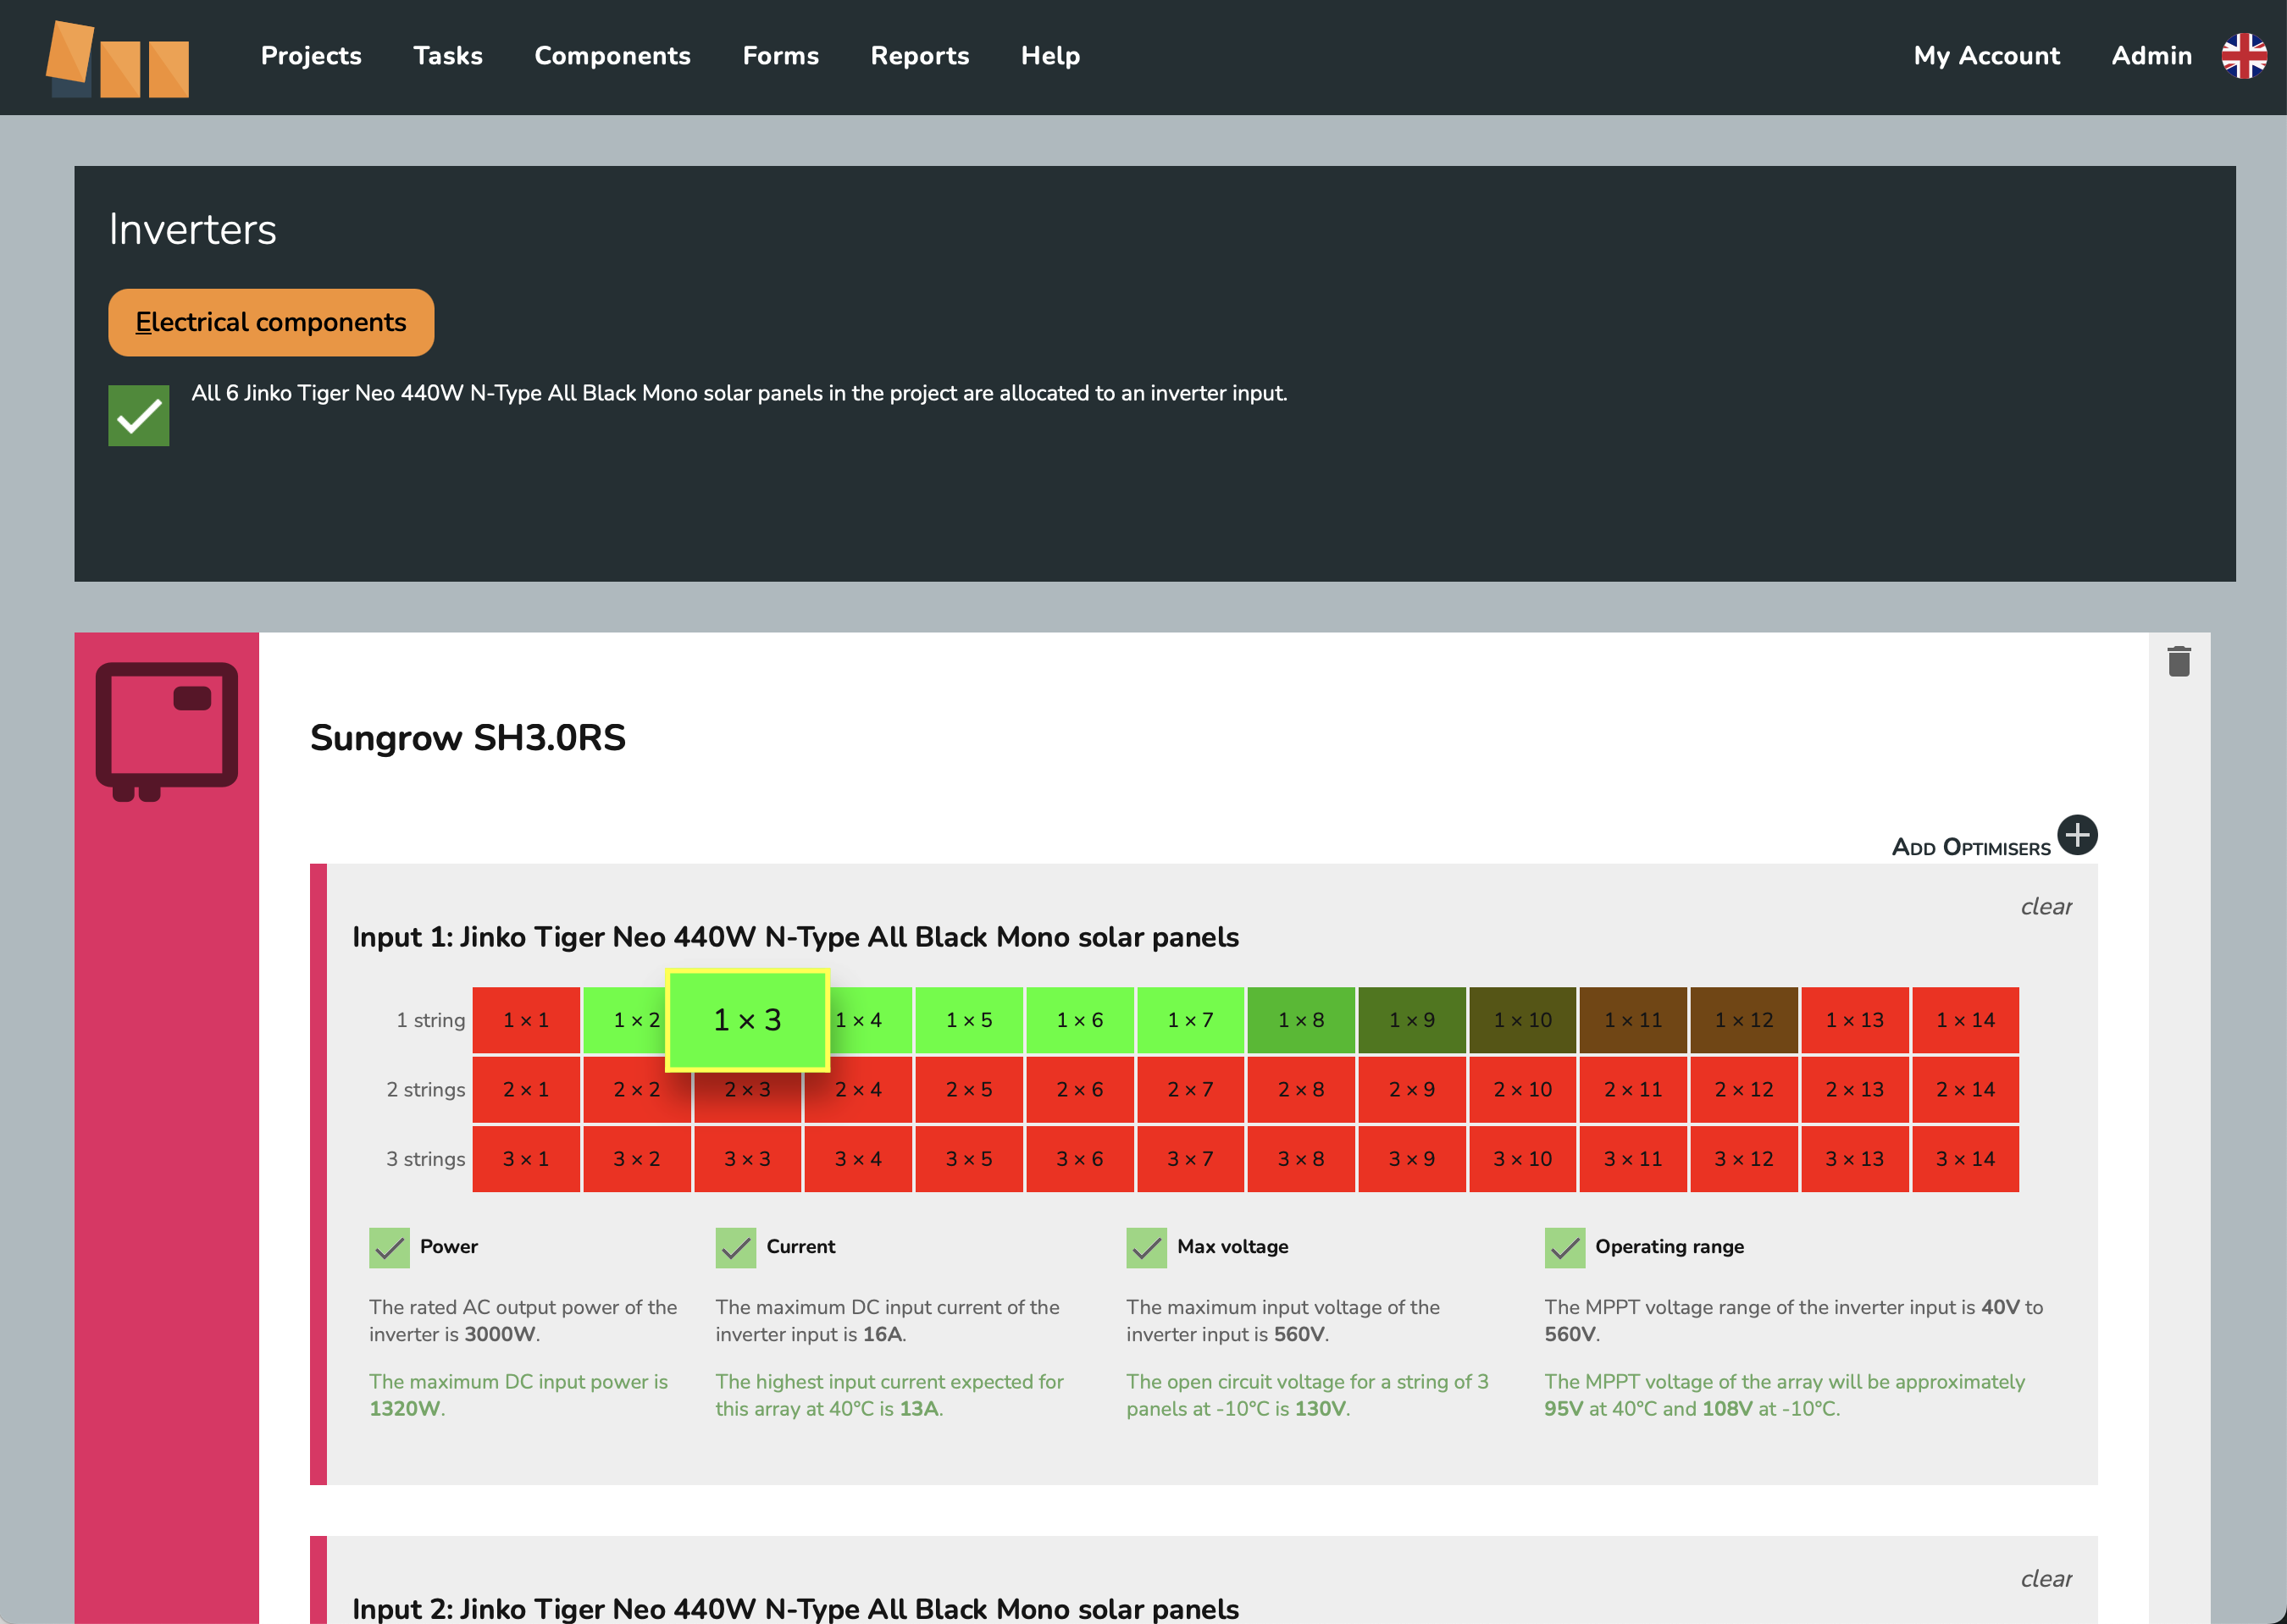Click the Add Optimisers plus icon
2287x1624 pixels.
click(x=2077, y=835)
